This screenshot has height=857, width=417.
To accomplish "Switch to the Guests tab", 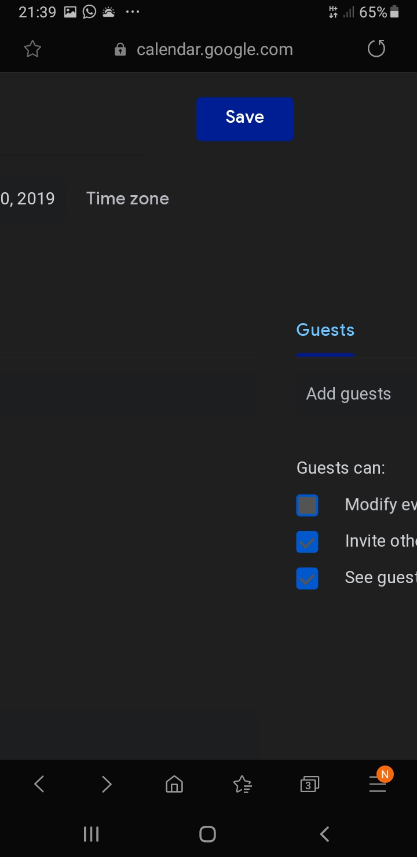I will click(x=325, y=330).
